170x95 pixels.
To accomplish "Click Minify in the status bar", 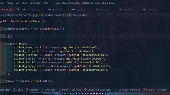I will coord(64,90).
